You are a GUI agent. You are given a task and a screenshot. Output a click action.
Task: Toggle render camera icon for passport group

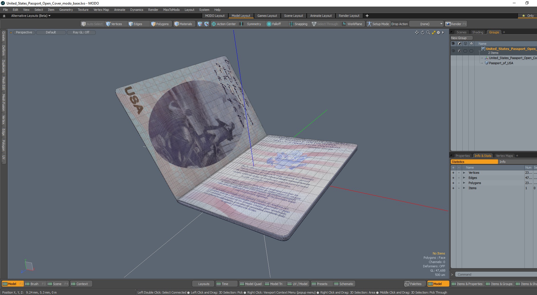[459, 51]
